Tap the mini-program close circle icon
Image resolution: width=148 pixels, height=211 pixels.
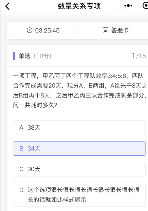(x=145, y=6)
